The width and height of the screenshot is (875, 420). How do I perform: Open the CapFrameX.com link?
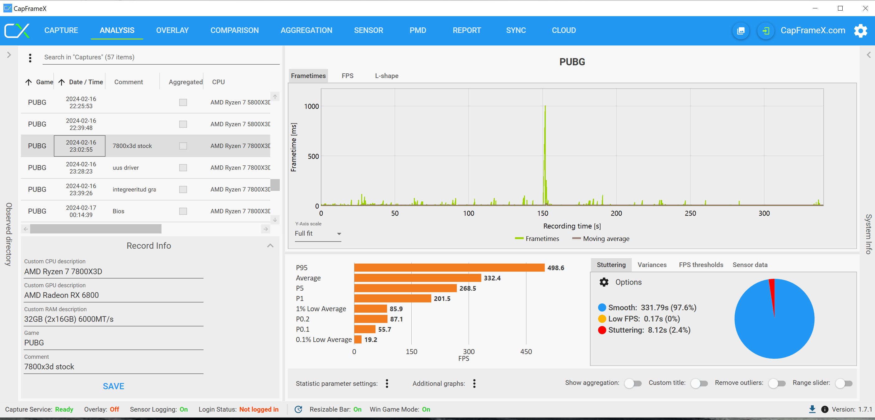pos(813,30)
